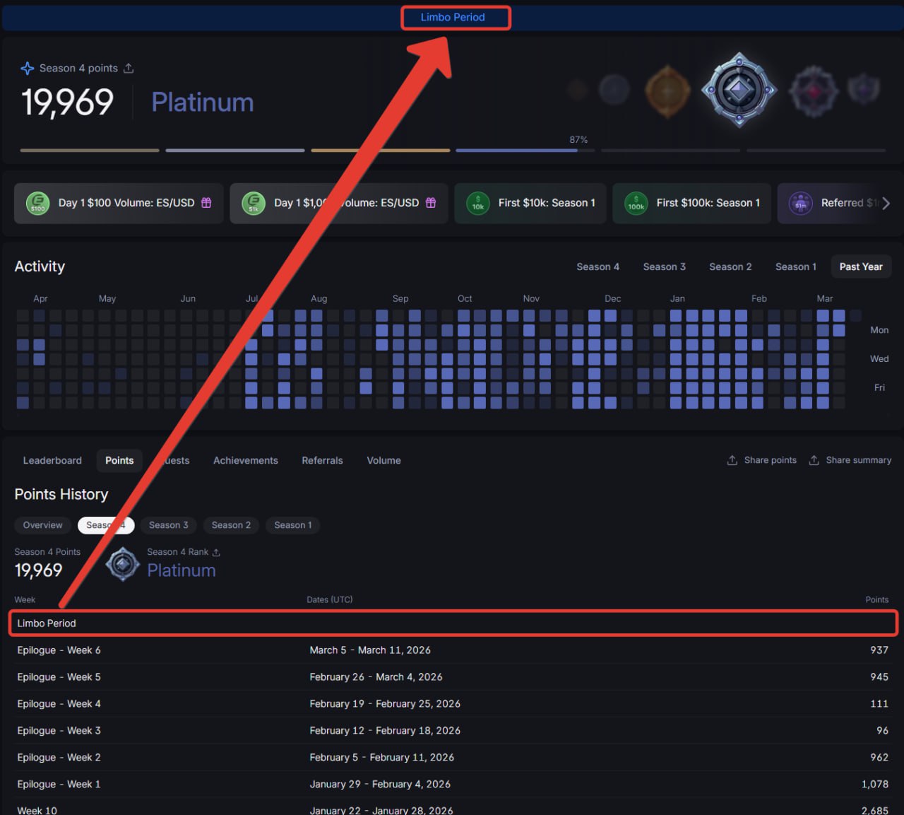Click the Share points button
Image resolution: width=904 pixels, height=815 pixels.
761,460
